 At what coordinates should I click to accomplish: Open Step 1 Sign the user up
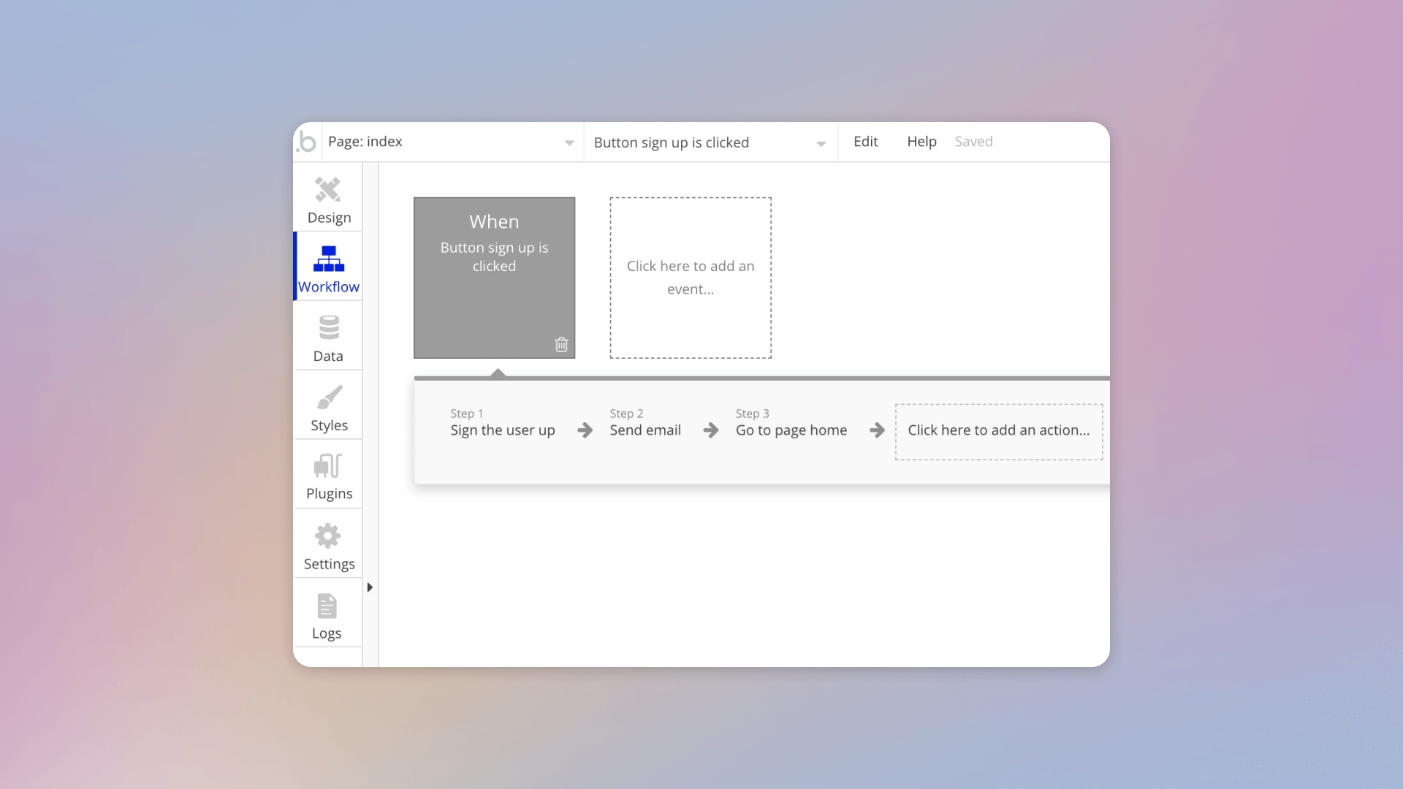tap(503, 423)
